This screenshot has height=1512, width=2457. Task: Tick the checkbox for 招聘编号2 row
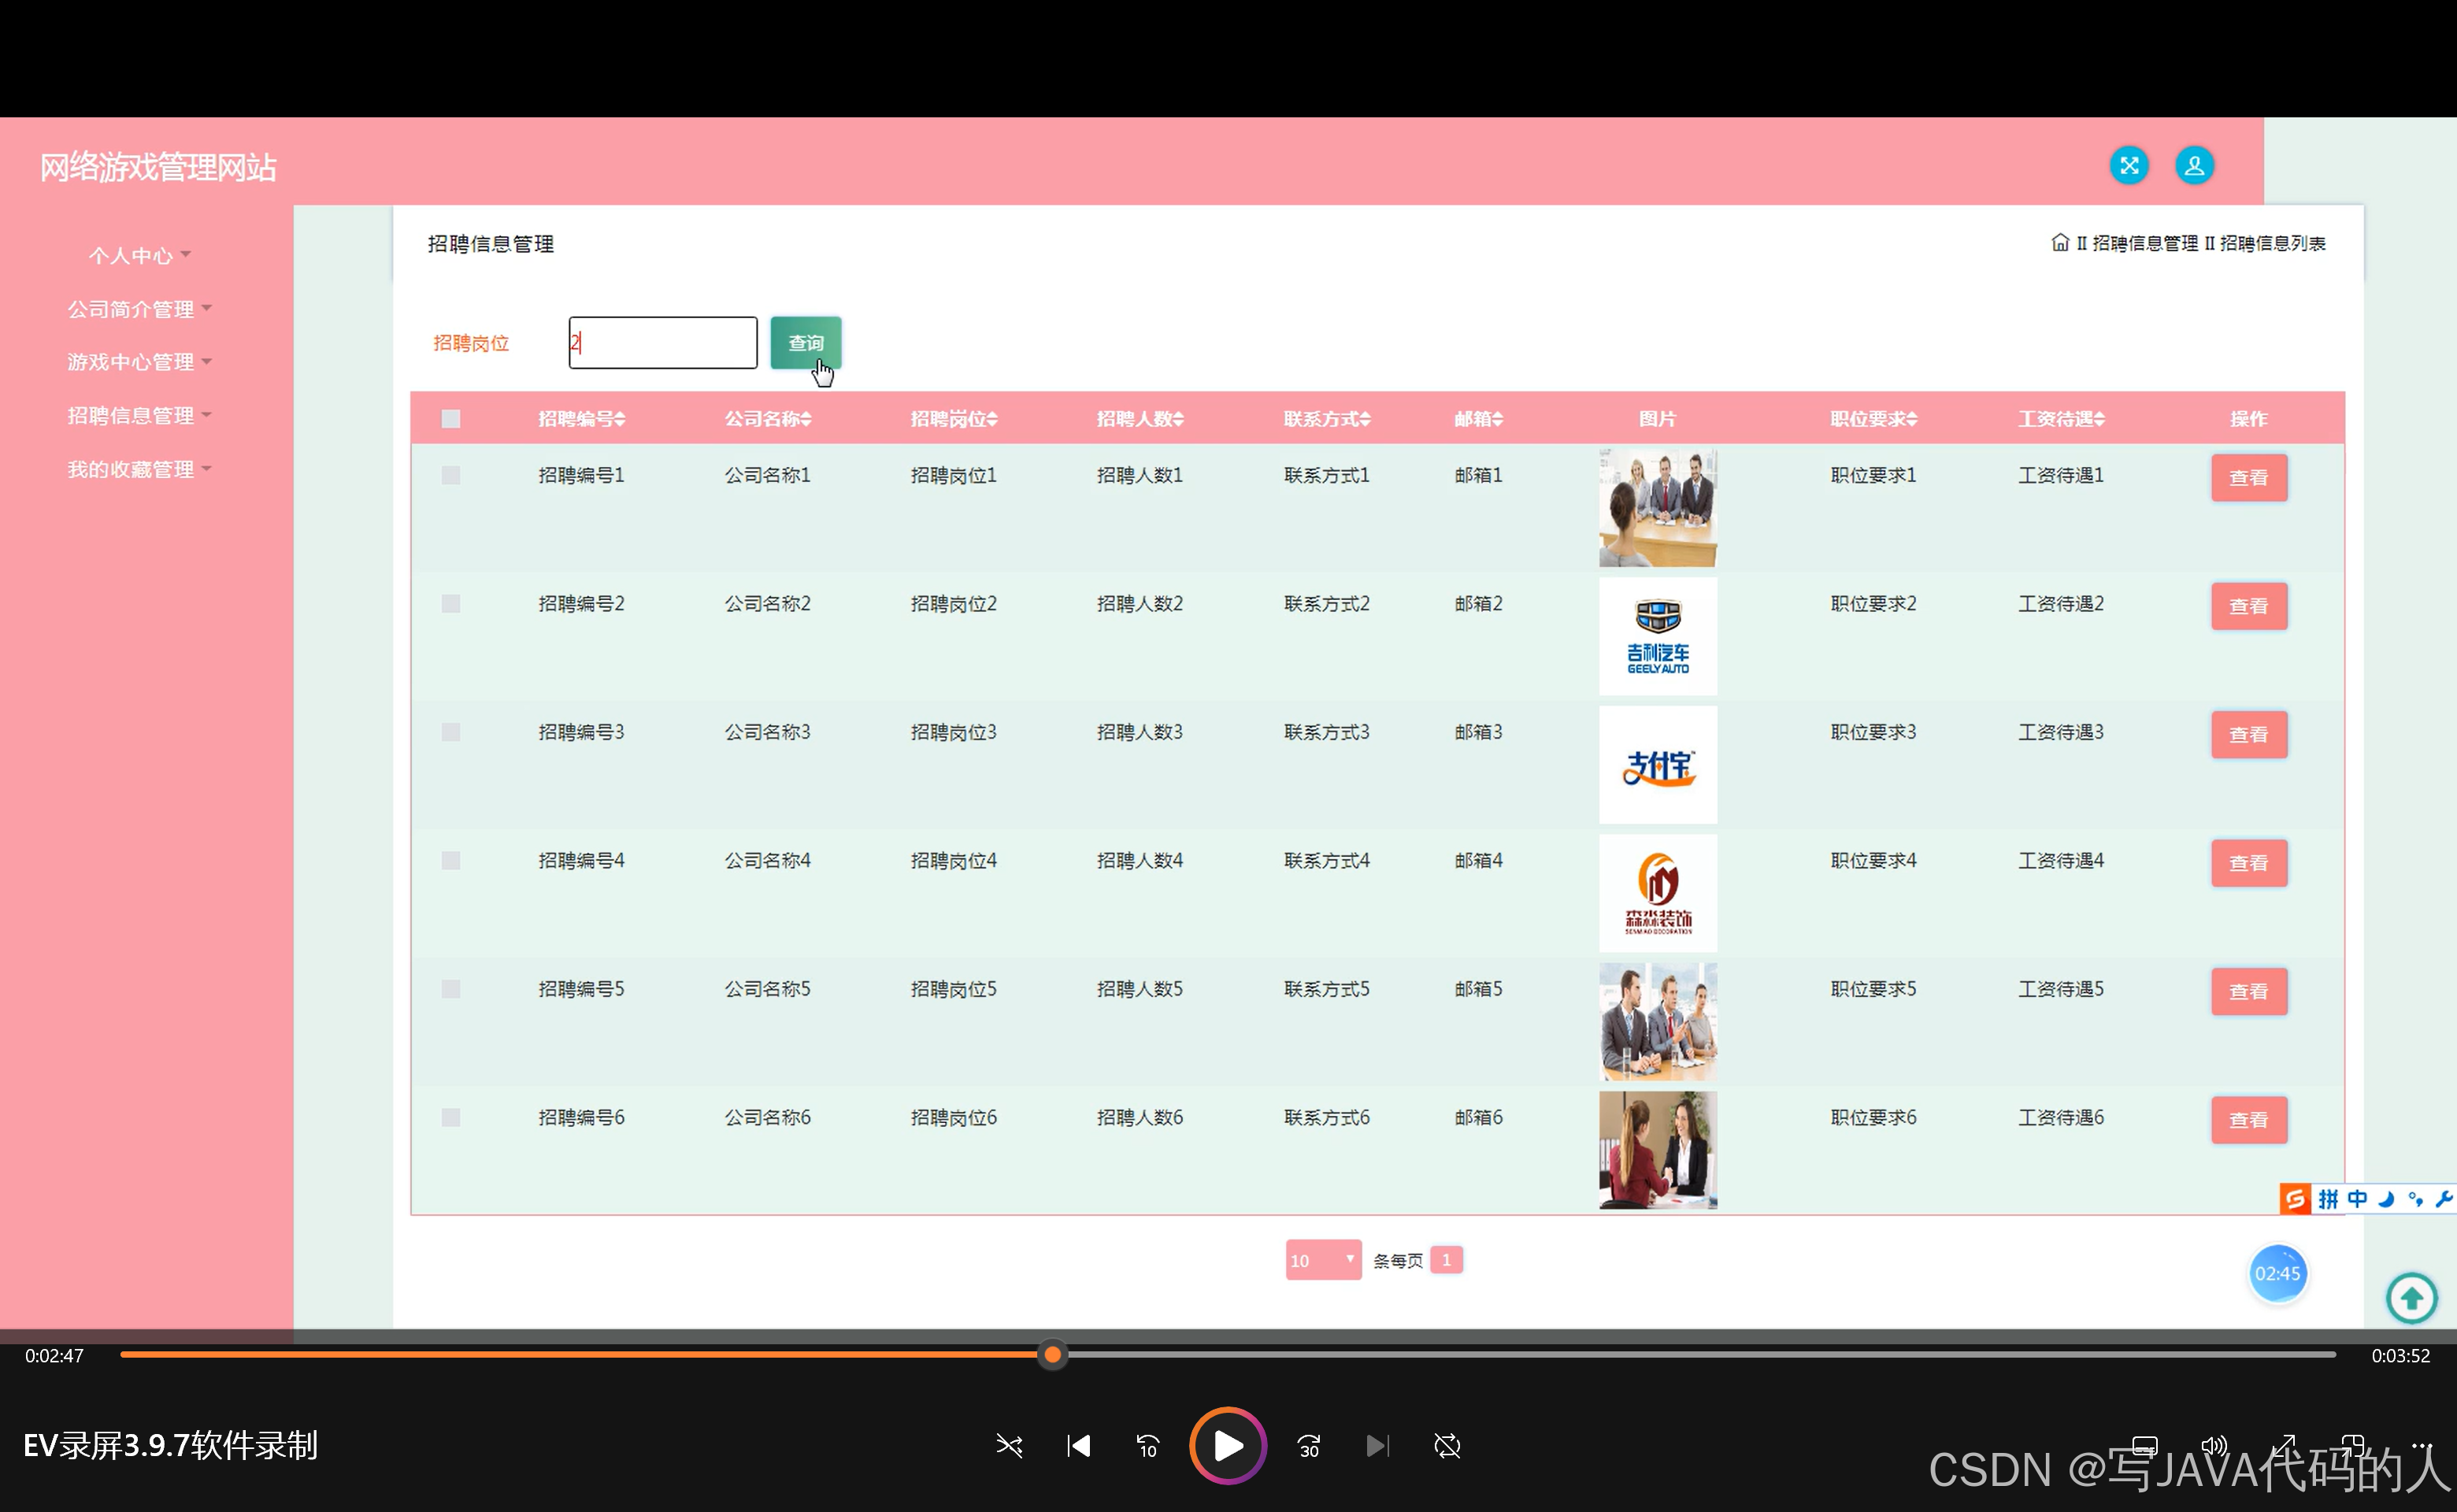pyautogui.click(x=451, y=604)
